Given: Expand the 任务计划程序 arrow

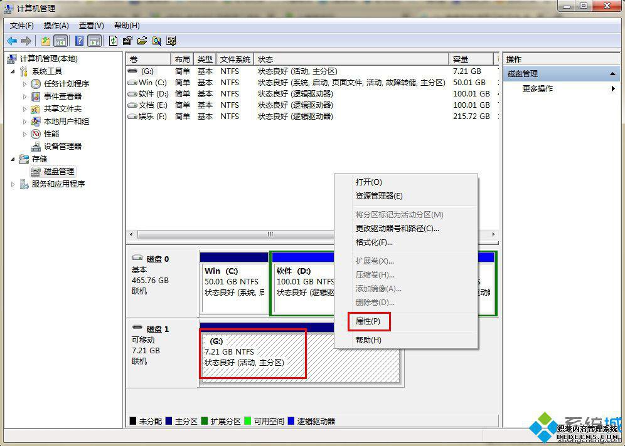Looking at the screenshot, I should click(x=24, y=84).
